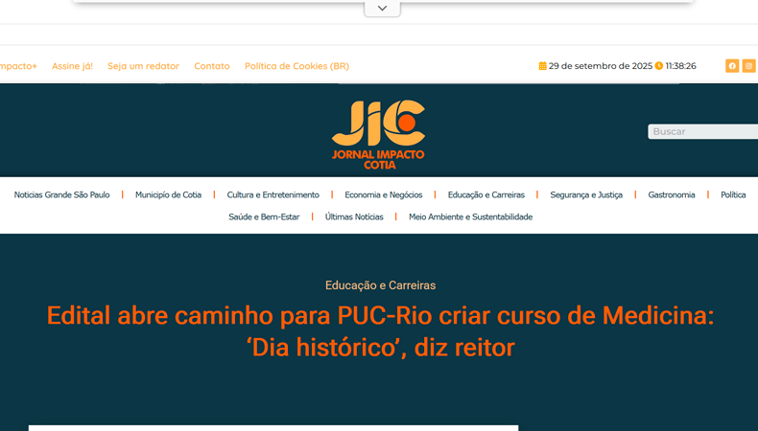Click the date 29 de setembro de 2025

click(x=601, y=66)
